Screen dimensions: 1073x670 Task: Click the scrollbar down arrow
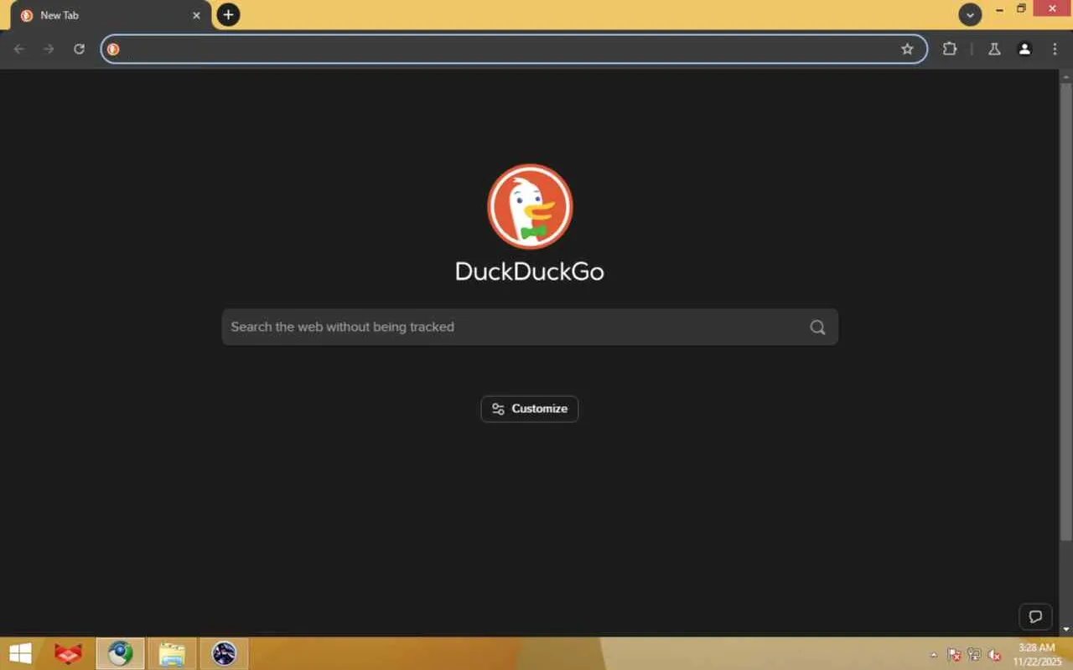[1065, 629]
